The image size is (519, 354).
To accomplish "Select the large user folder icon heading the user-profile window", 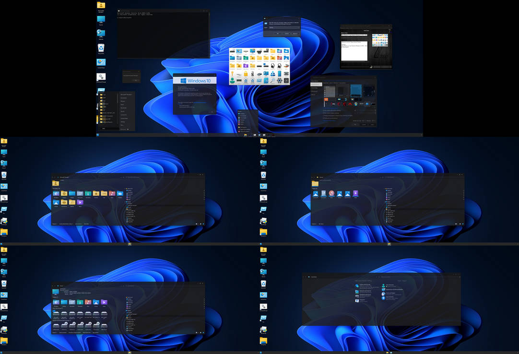I will (56, 183).
